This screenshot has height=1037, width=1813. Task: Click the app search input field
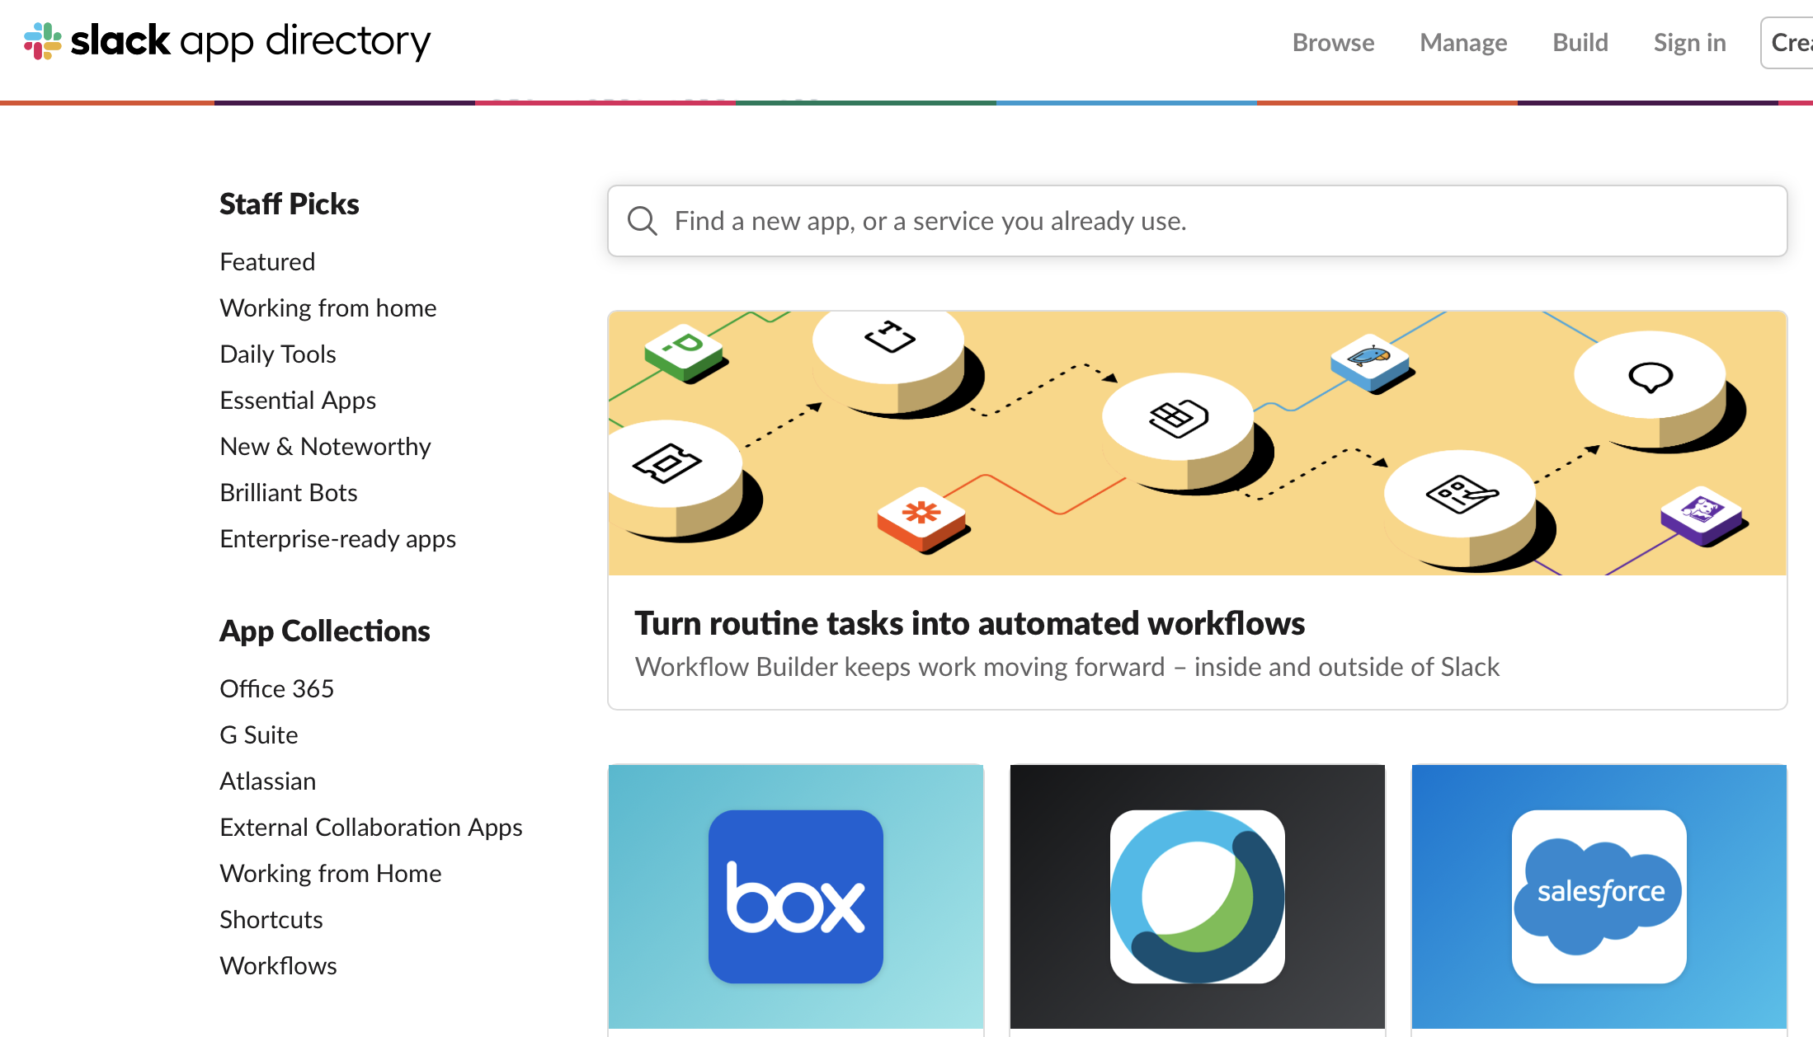1072,221
